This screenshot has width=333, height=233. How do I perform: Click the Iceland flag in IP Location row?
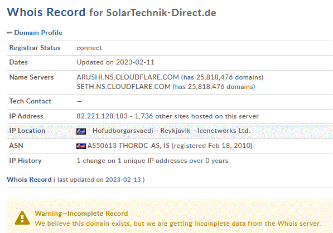(81, 132)
